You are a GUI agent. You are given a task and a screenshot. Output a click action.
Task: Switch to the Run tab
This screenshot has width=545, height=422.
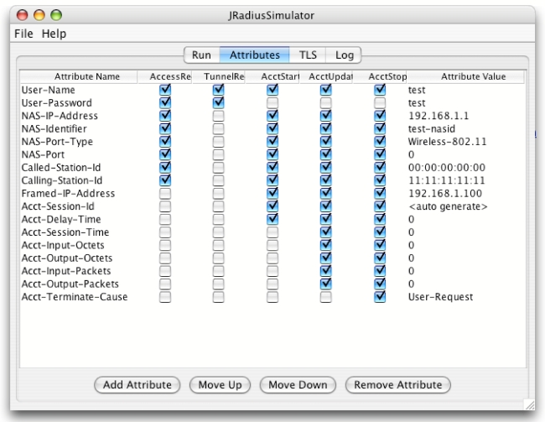(x=201, y=55)
